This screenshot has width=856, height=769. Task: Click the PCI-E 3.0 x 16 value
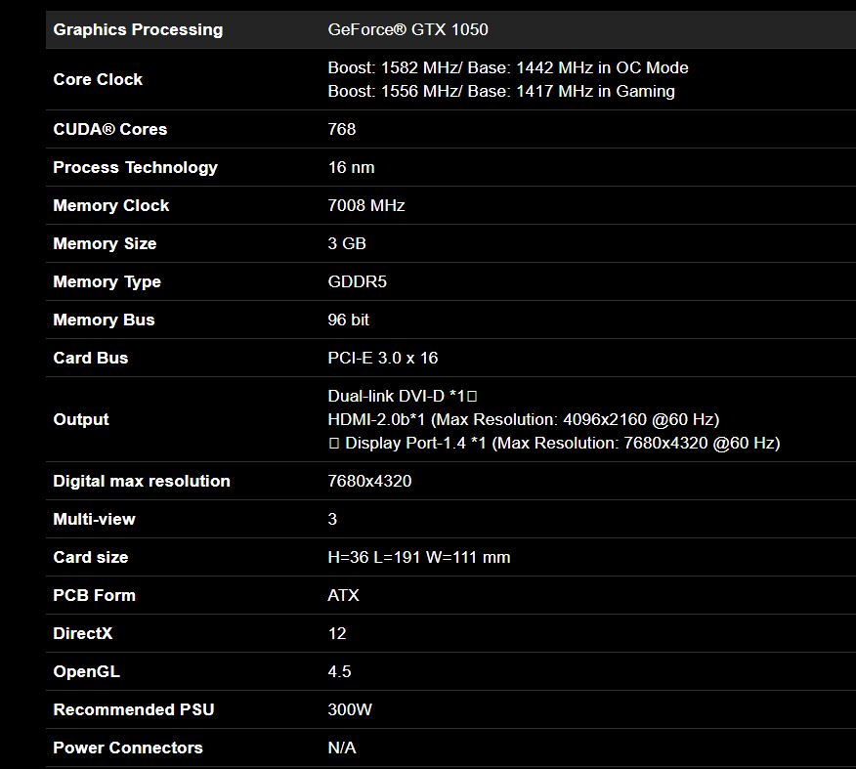[383, 358]
